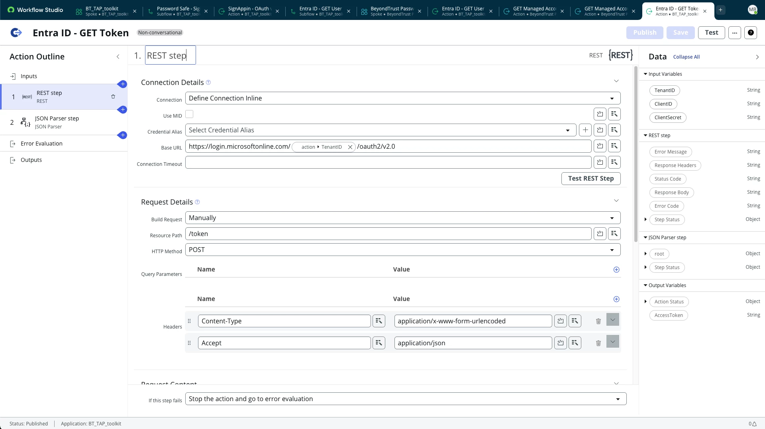
Task: Delete the REST step in Action Outline
Action: 113,96
